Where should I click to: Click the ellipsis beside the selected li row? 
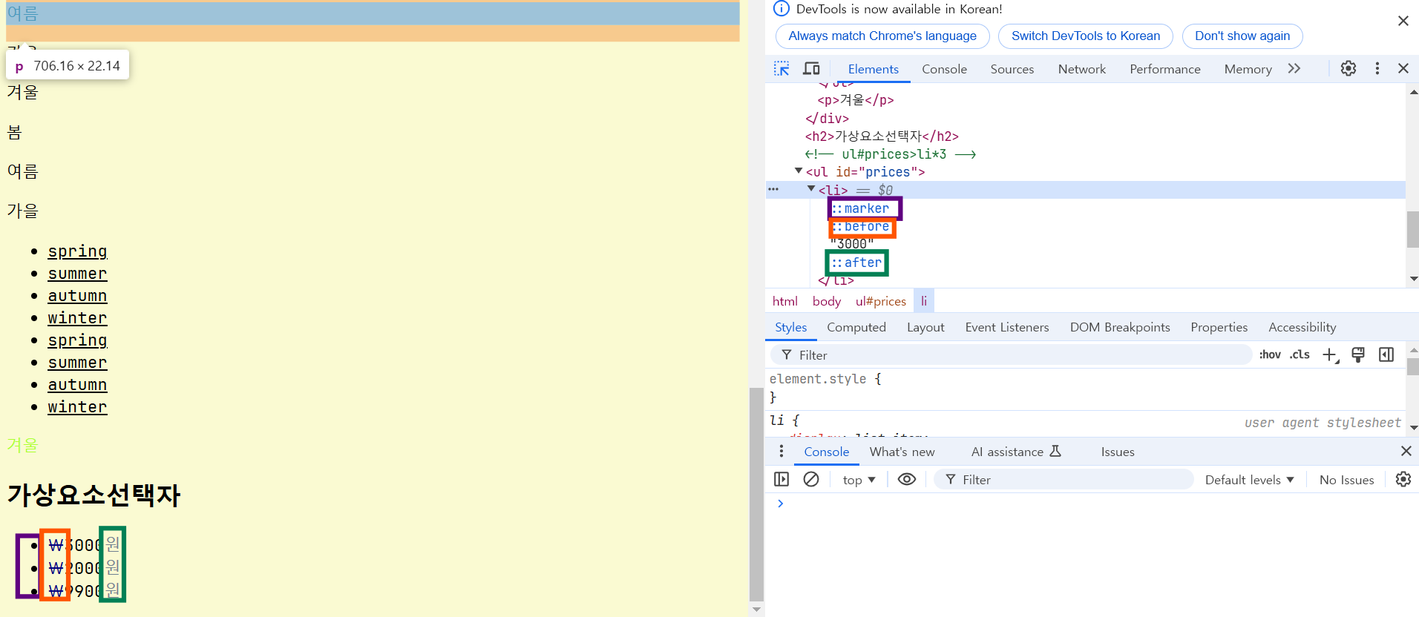click(773, 189)
